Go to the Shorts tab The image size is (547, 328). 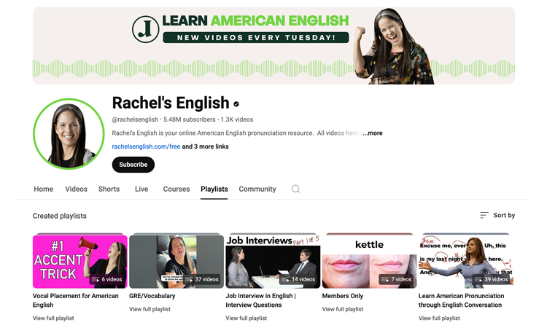109,189
